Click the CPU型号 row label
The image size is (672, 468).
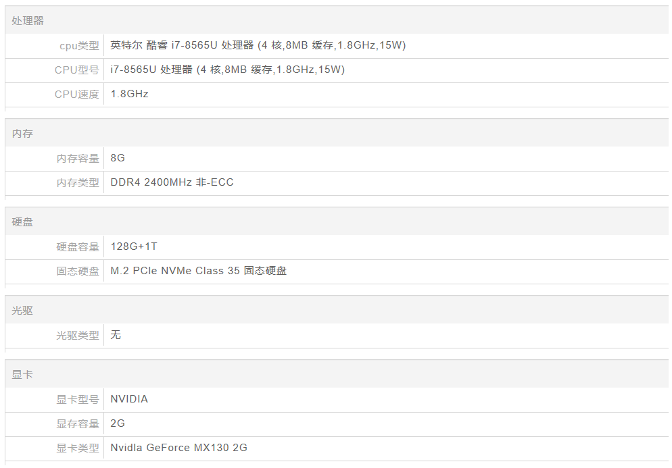pyautogui.click(x=76, y=70)
